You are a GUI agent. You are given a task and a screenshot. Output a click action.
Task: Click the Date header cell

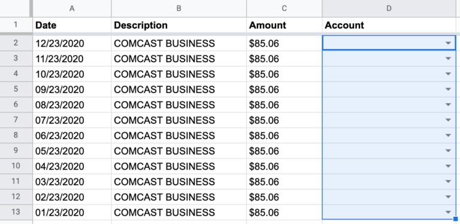point(72,25)
